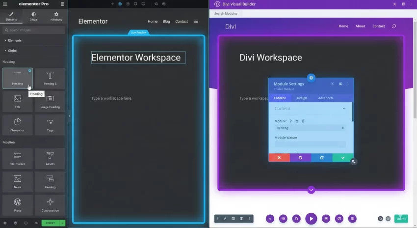
Task: Click the Search Modules field in Divi
Action: tap(226, 14)
